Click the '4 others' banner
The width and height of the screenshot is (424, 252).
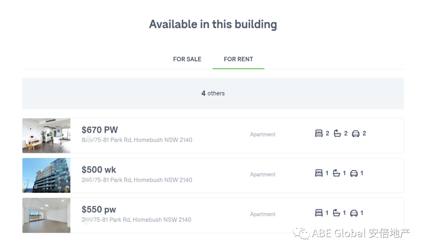pyautogui.click(x=213, y=93)
